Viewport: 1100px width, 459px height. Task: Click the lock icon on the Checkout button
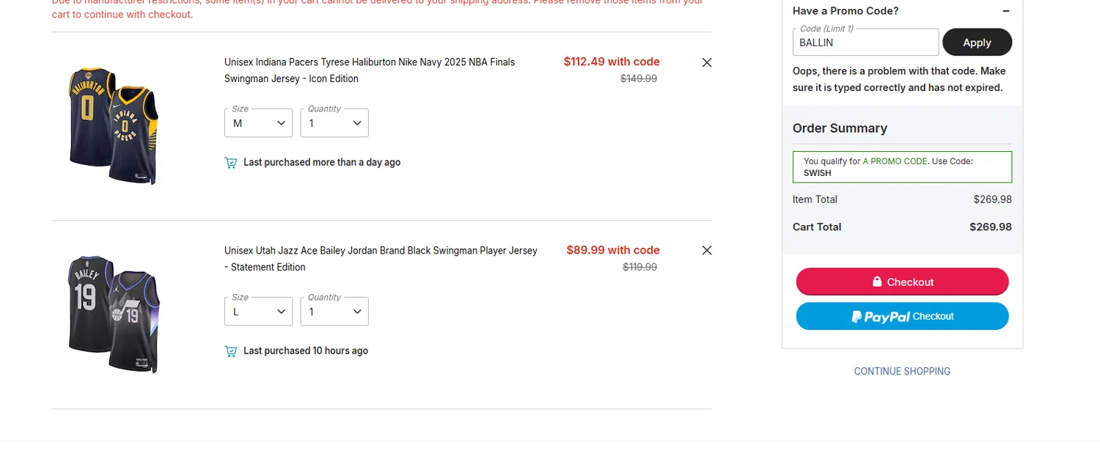[876, 282]
